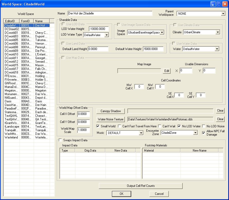
Task: Click the Default Land Height field
Action: click(98, 49)
